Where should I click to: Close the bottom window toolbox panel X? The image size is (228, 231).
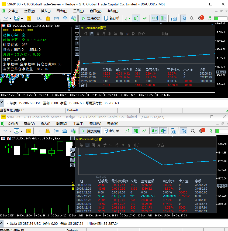pyautogui.click(x=1, y=223)
